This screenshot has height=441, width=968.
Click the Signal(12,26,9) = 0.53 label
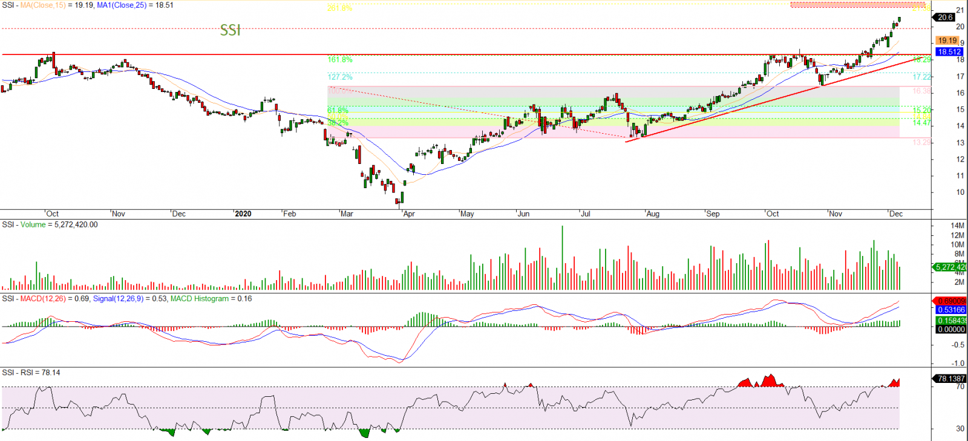(x=130, y=299)
